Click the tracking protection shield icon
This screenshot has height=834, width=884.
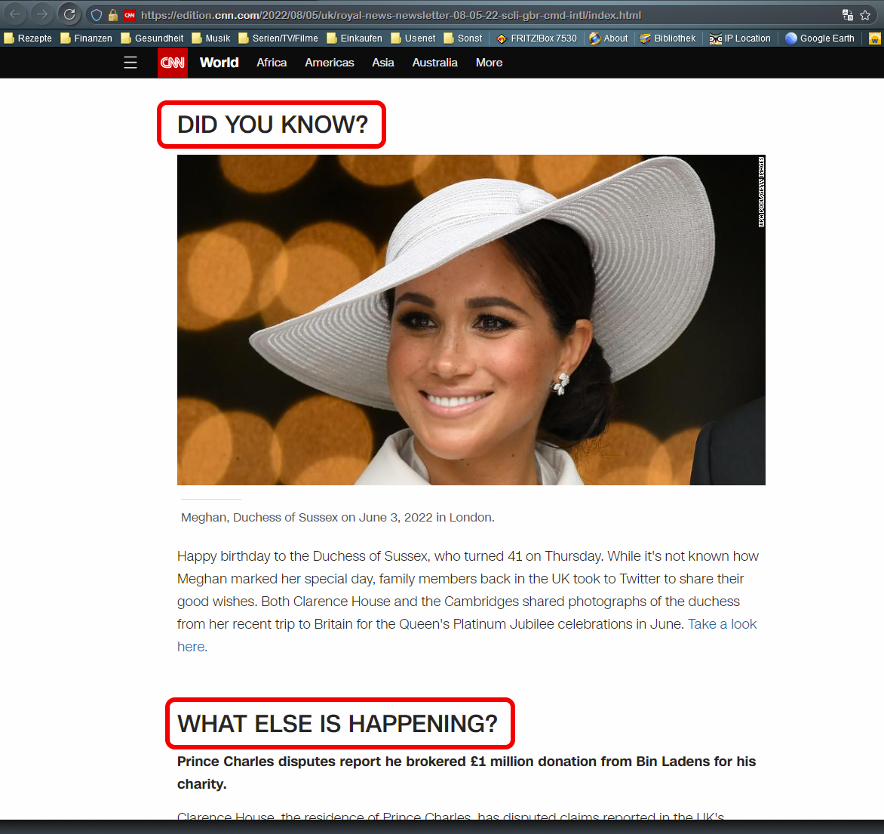click(x=97, y=15)
